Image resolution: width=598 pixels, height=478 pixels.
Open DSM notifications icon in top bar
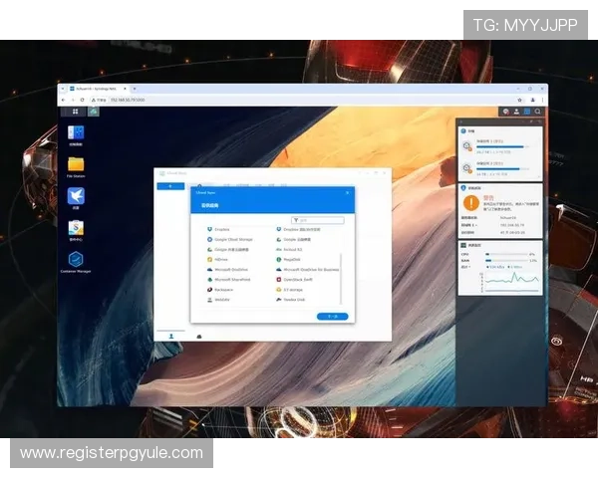point(505,112)
